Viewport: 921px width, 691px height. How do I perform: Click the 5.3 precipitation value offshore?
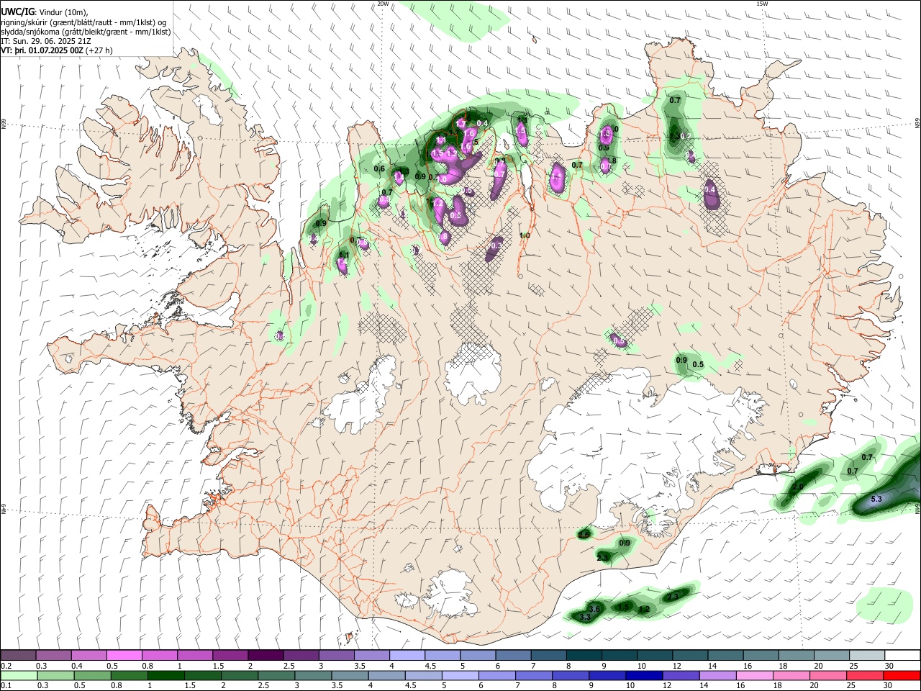[x=876, y=499]
